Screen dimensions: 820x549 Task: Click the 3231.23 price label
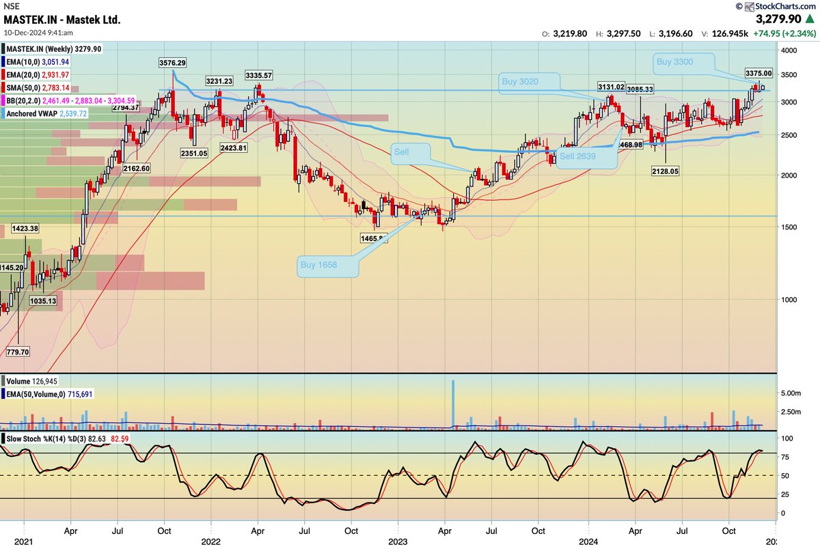coord(218,81)
